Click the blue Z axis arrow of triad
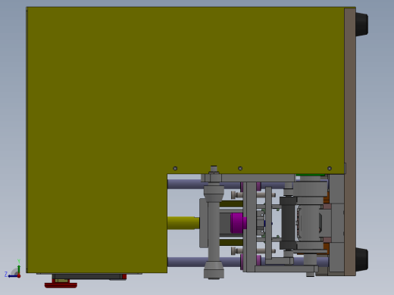Image resolution: width=394 pixels, height=295 pixels. 12,276
